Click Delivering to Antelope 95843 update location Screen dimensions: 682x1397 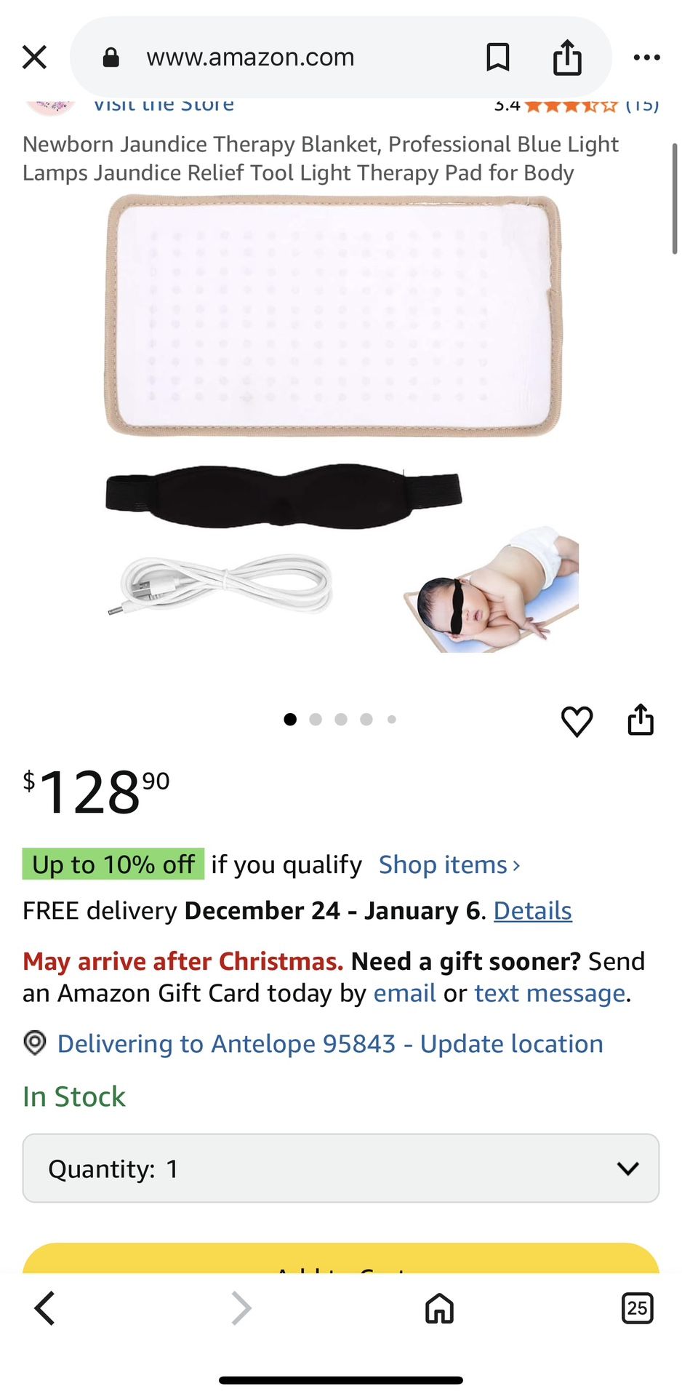330,1043
